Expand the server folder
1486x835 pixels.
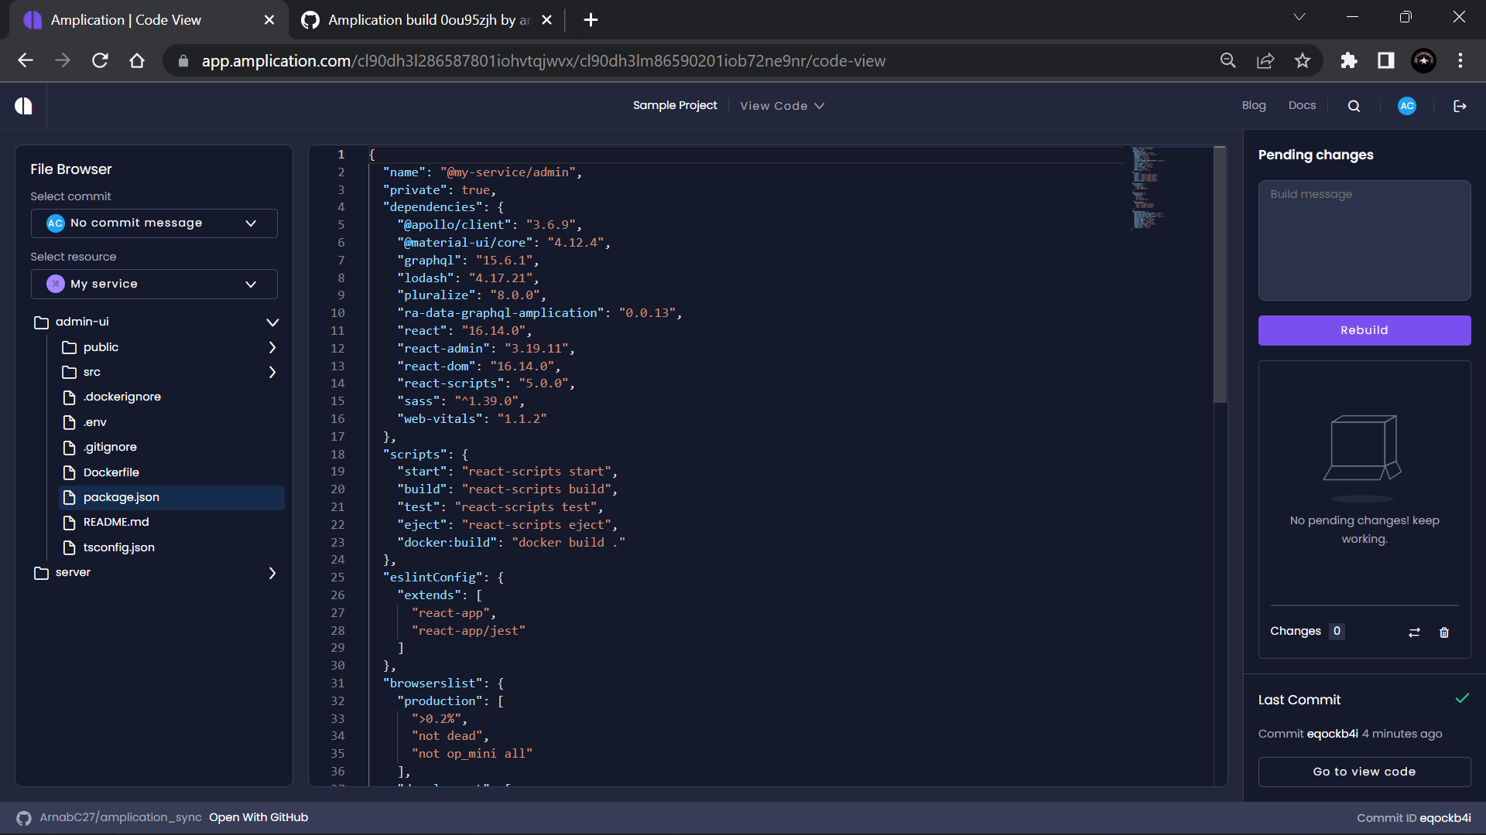272,573
